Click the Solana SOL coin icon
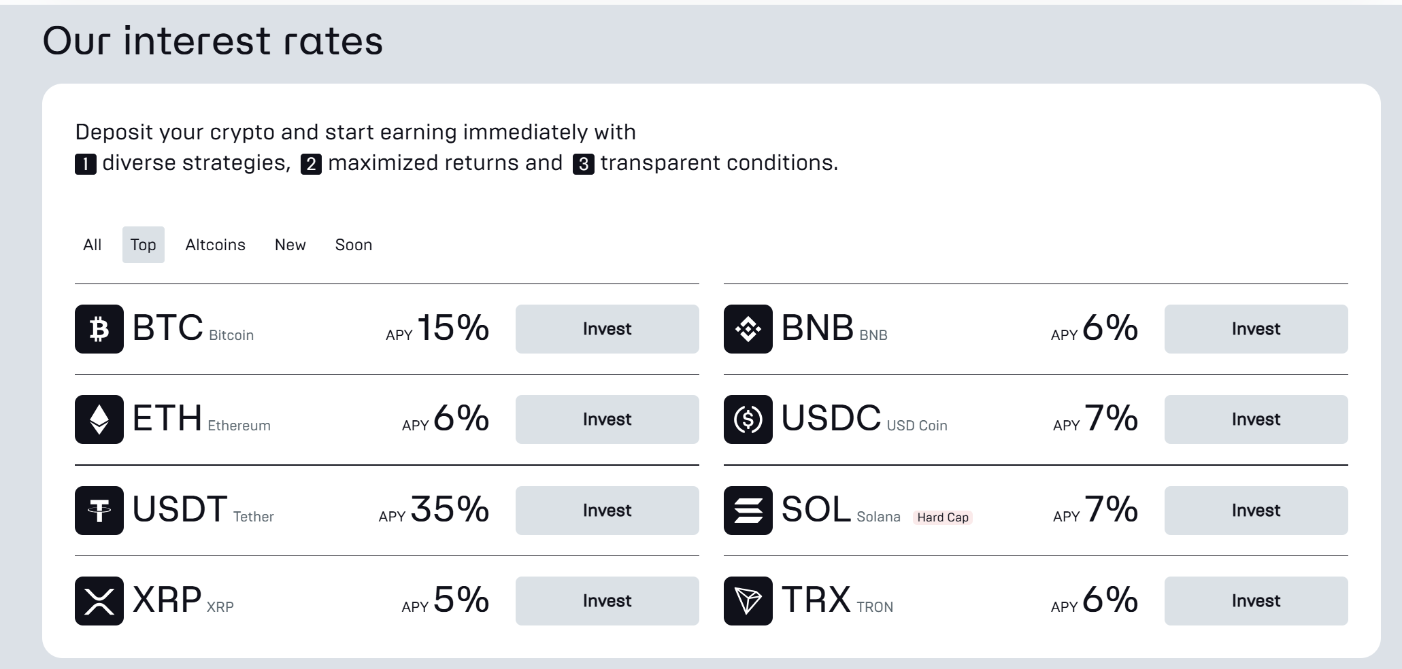 pyautogui.click(x=748, y=511)
